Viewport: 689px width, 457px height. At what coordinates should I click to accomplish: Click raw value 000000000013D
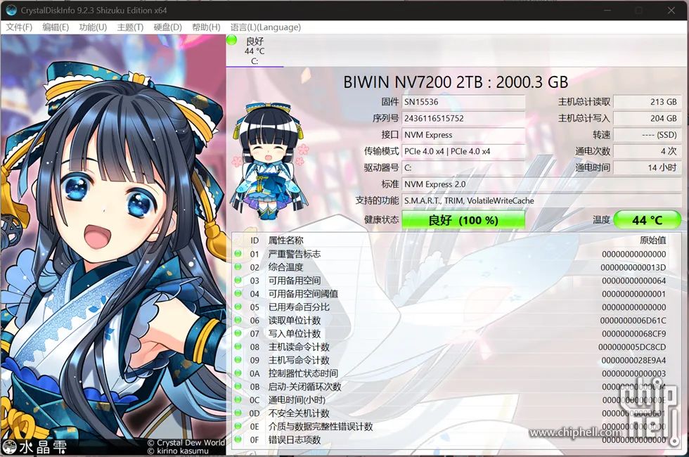tap(633, 268)
